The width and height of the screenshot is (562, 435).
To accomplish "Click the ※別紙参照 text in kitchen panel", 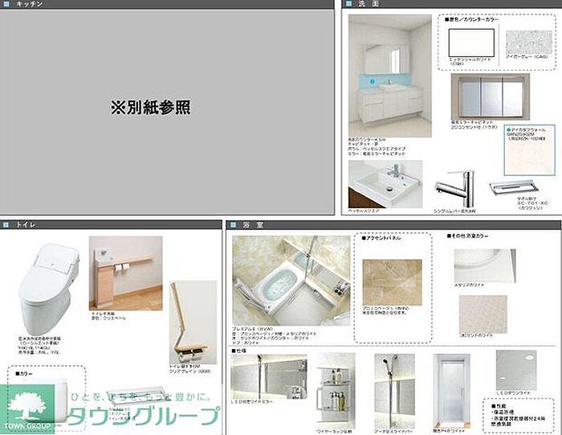I will point(150,107).
